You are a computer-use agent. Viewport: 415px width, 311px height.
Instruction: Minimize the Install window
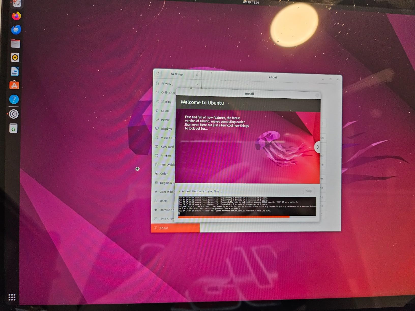coord(317,96)
